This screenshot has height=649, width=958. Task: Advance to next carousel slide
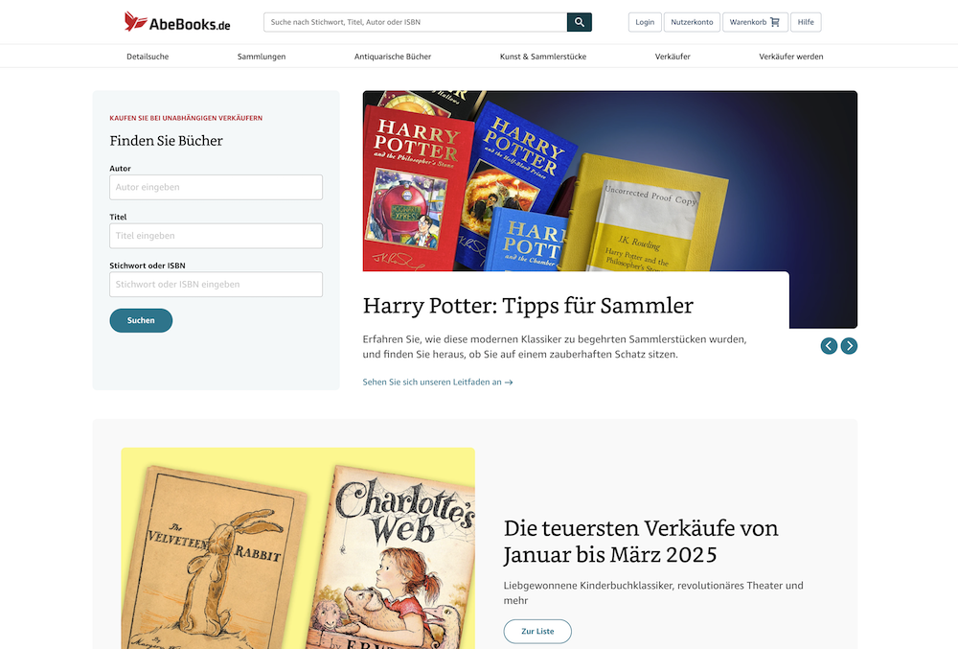[849, 346]
